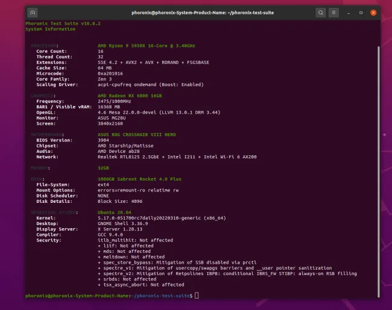This screenshot has width=392, height=310.
Task: Close the terminal with orange button
Action: point(373,13)
